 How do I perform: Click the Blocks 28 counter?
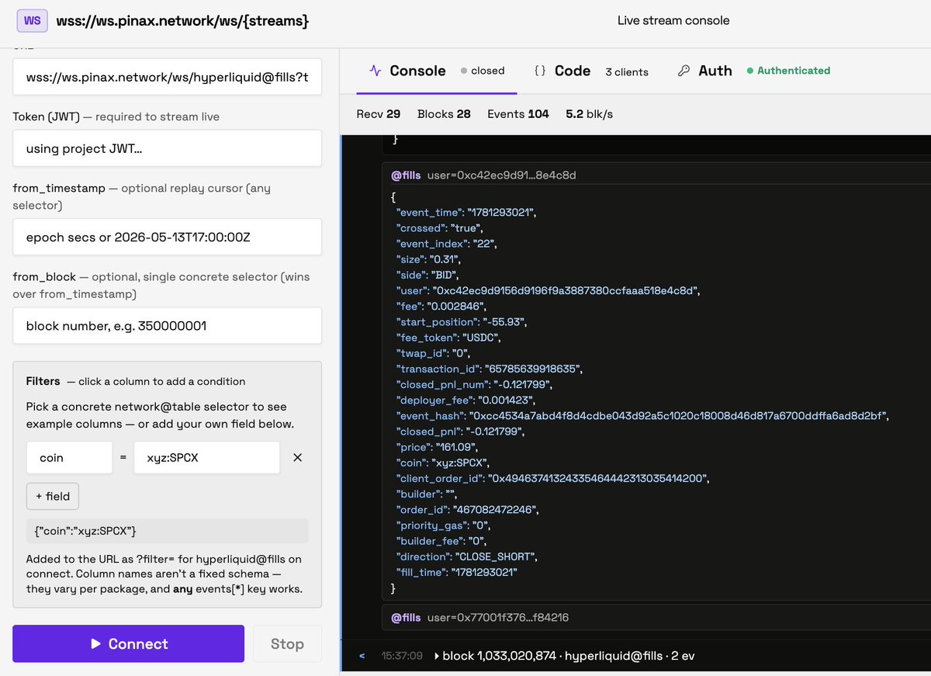[444, 114]
